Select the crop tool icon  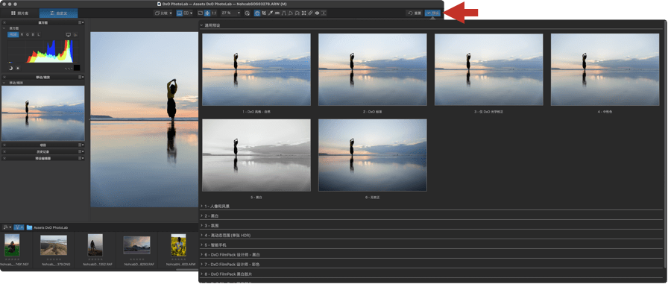pos(264,13)
